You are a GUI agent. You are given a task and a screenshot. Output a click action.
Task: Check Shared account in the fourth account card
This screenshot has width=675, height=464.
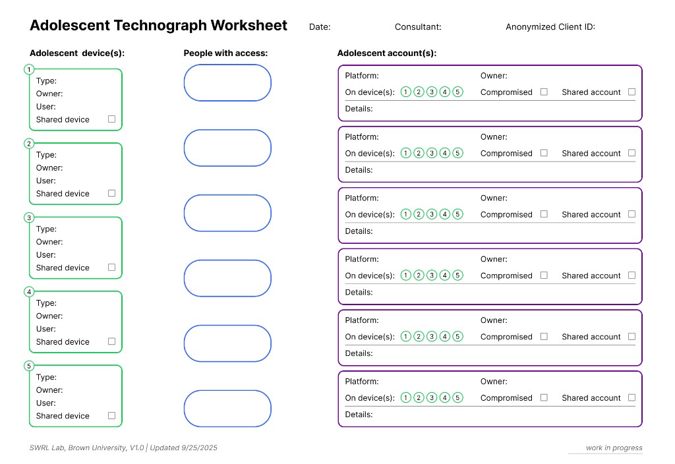tap(632, 275)
